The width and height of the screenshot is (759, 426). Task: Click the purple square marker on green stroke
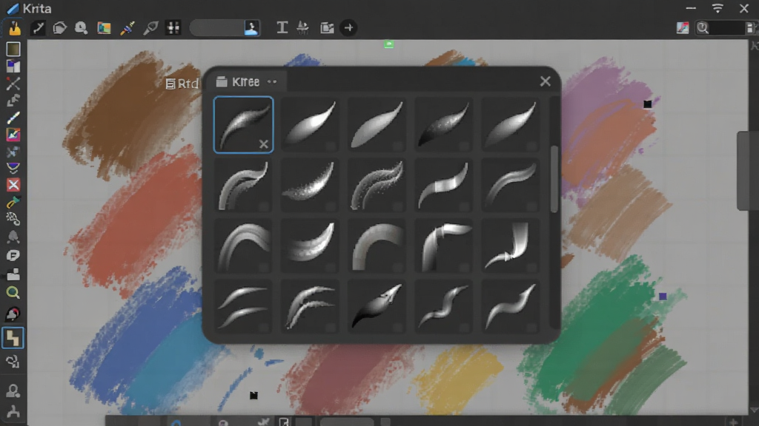(x=663, y=297)
